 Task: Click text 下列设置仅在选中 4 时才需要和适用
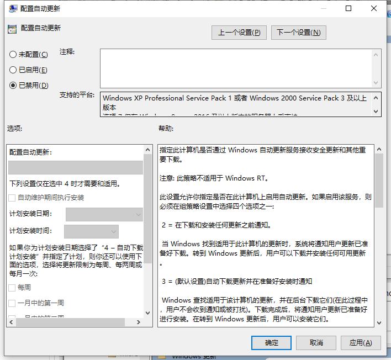click(65, 184)
